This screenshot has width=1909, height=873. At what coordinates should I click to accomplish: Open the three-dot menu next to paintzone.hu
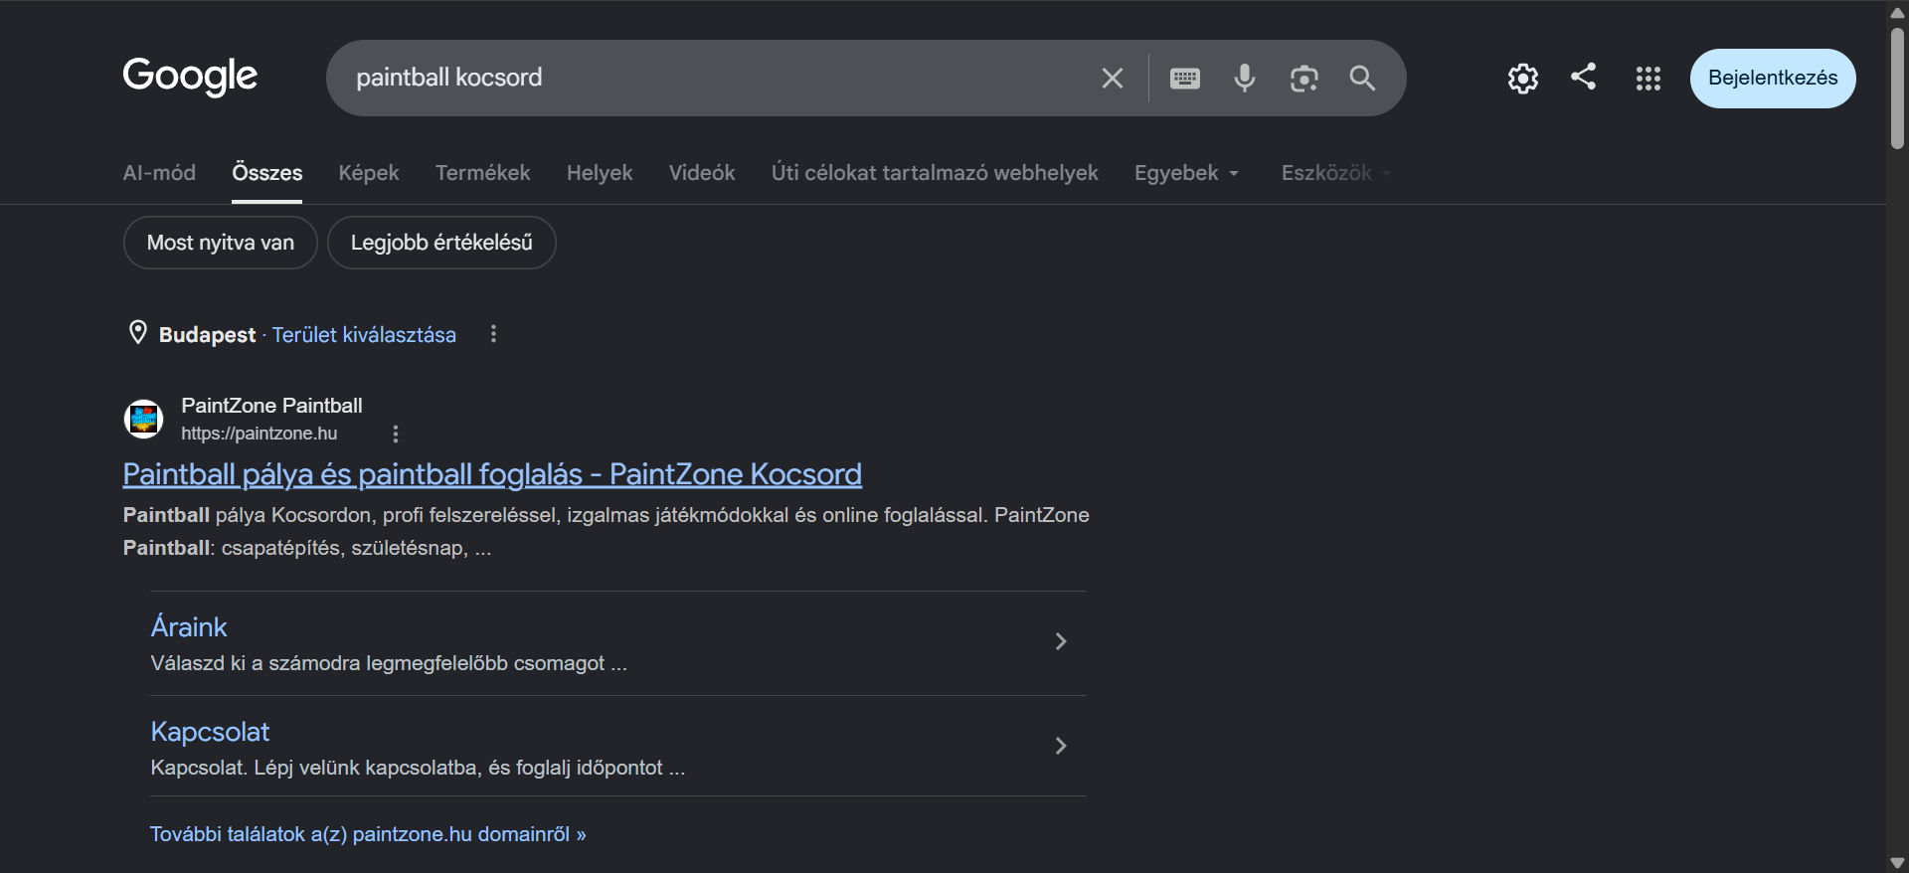[396, 434]
